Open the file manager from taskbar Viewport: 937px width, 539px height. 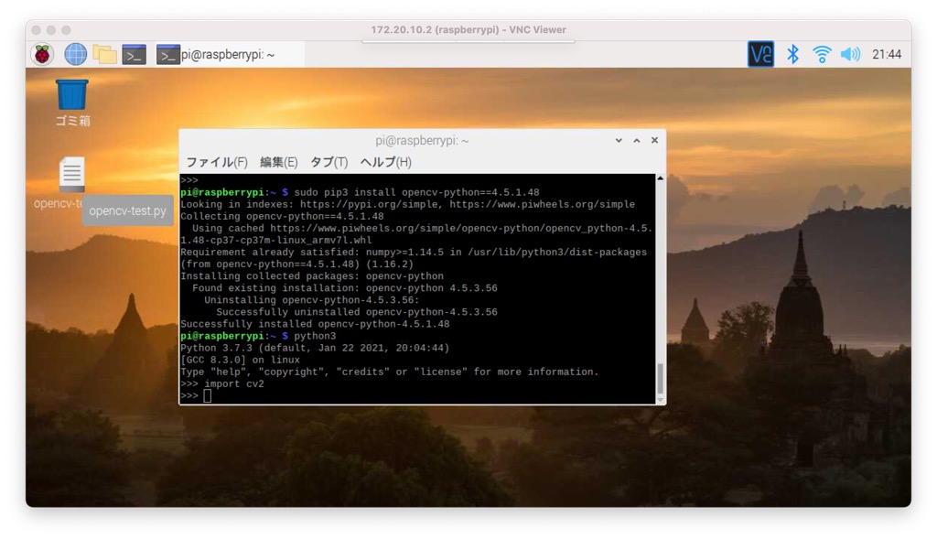[x=104, y=54]
